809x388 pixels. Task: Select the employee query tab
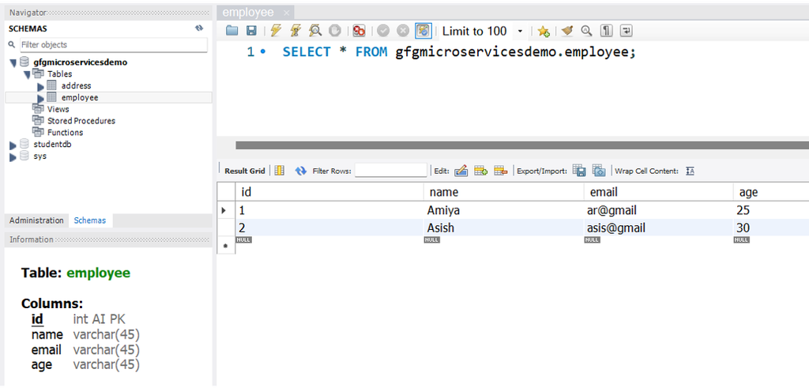[248, 13]
